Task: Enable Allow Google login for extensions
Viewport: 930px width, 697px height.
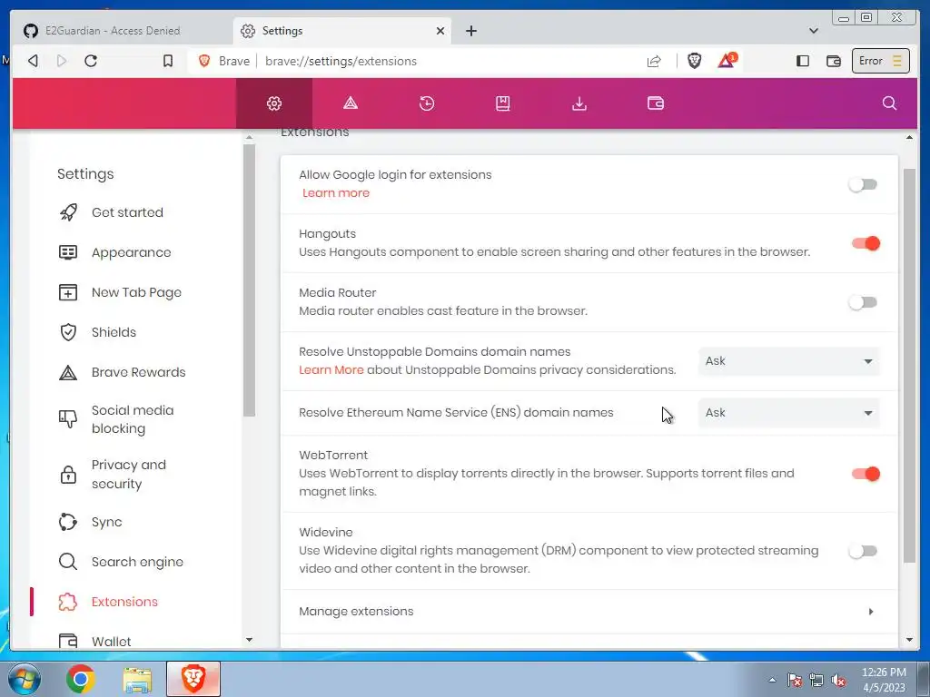Action: 863,184
